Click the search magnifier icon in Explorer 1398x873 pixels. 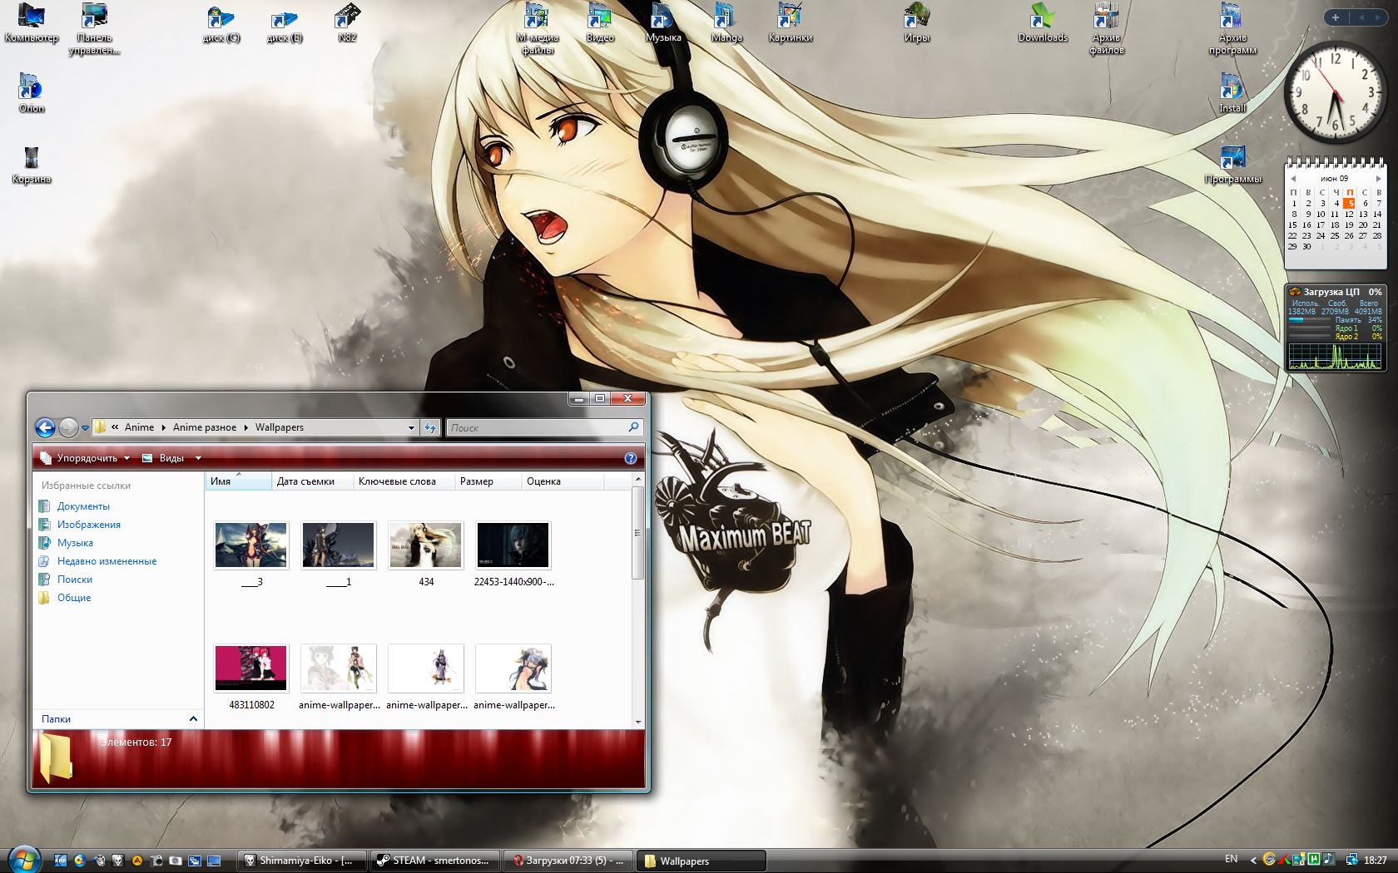point(634,427)
